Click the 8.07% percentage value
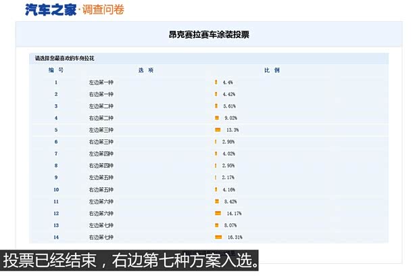This screenshot has width=419, height=278. coord(230,225)
